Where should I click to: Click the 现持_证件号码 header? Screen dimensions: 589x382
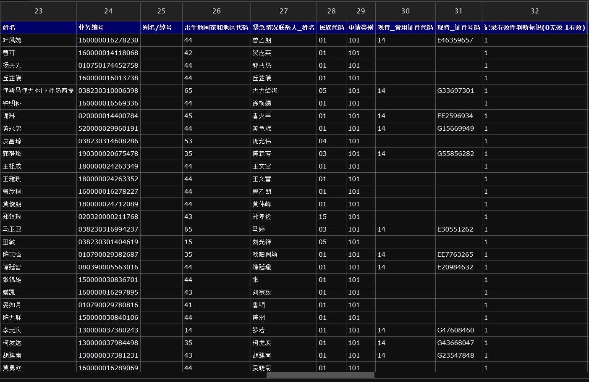pyautogui.click(x=458, y=27)
